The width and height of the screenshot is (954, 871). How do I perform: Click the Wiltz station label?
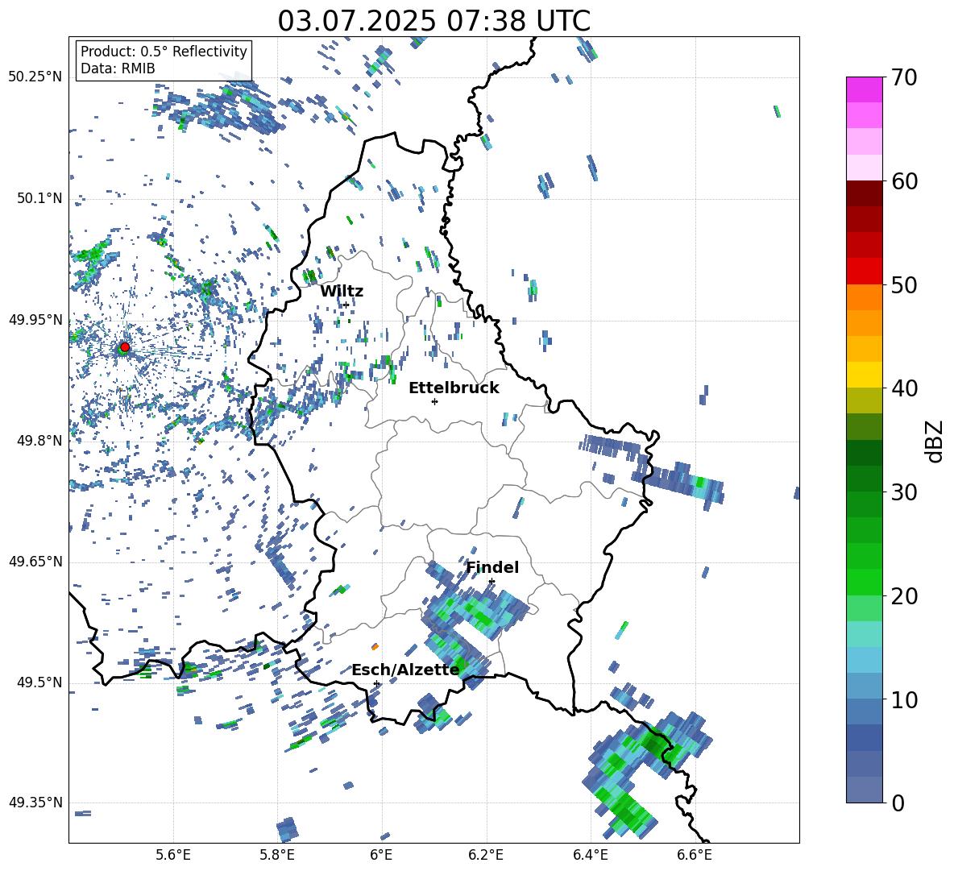[x=342, y=292]
